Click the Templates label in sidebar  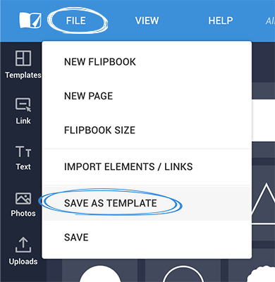coord(23,75)
